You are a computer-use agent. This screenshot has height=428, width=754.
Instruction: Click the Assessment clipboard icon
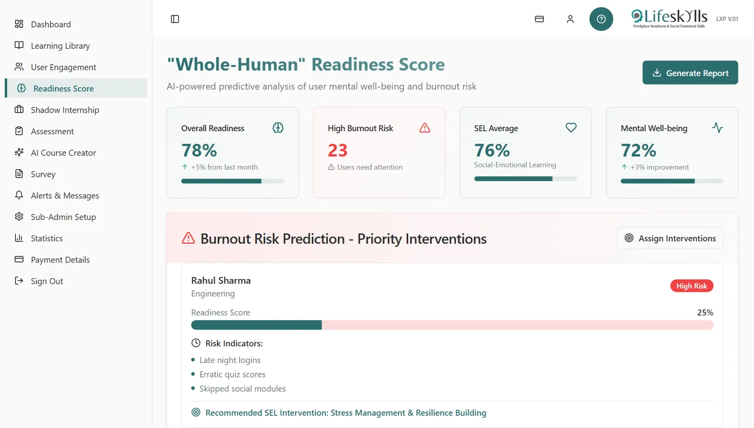pyautogui.click(x=19, y=131)
